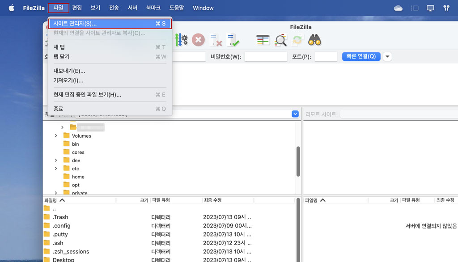458x262 pixels.
Task: Click the magnifying glass over lists icon
Action: [280, 40]
